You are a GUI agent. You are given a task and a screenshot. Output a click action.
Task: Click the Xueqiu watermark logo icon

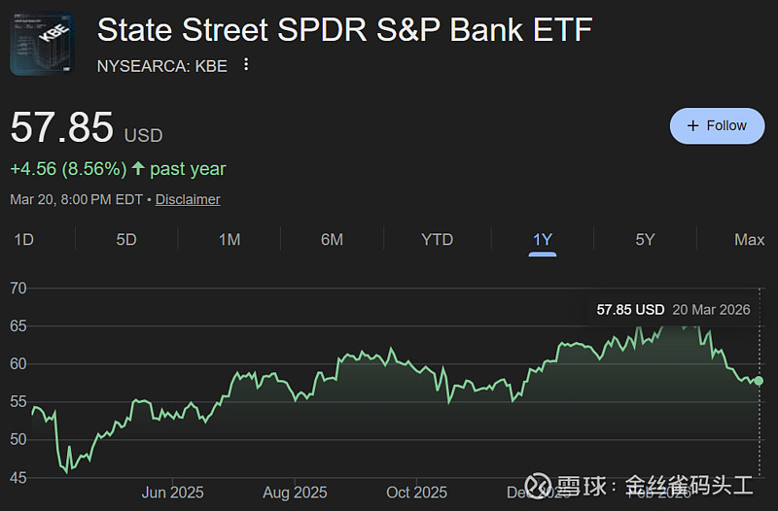[x=538, y=485]
